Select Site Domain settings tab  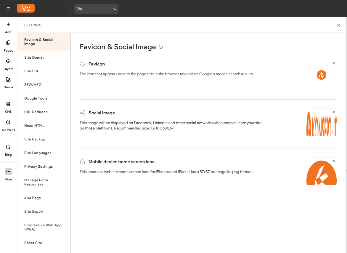tap(35, 57)
